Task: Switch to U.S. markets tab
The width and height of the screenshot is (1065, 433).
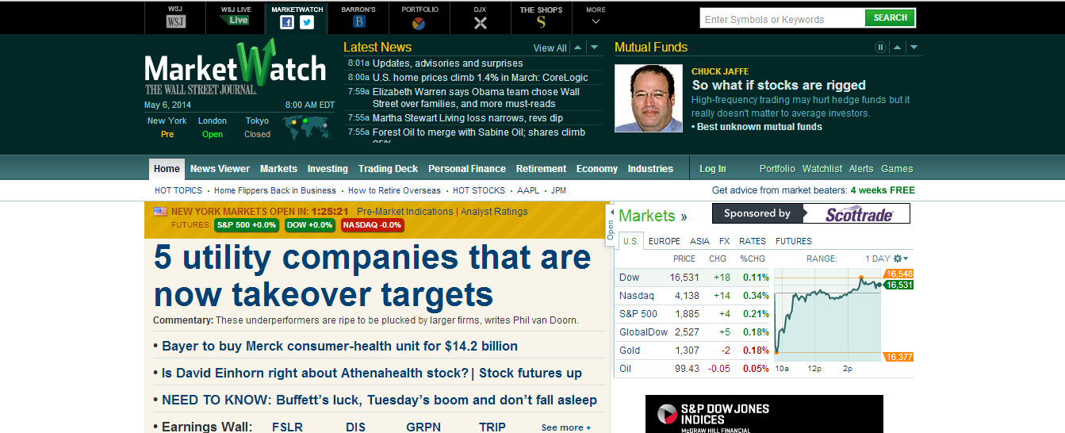Action: coord(630,241)
